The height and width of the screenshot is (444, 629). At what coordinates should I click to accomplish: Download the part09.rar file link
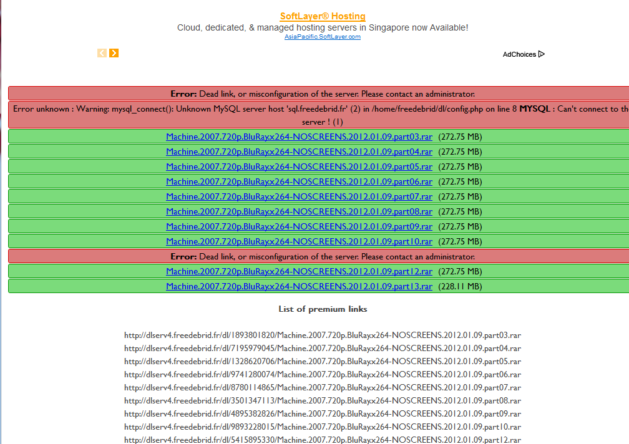[300, 226]
